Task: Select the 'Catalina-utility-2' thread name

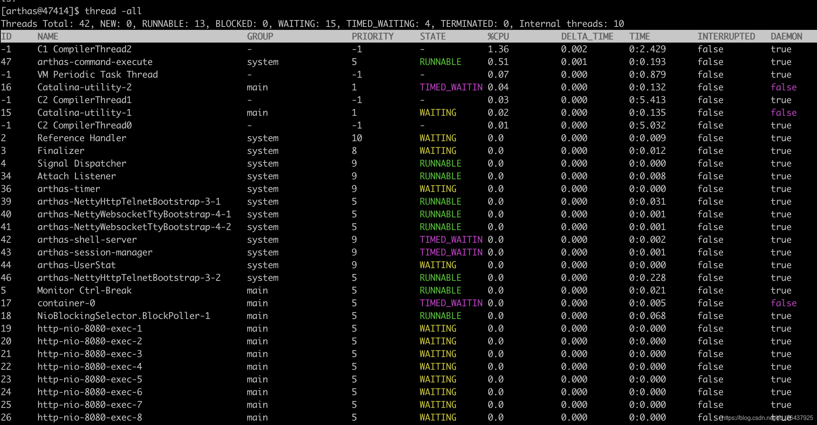Action: click(85, 87)
